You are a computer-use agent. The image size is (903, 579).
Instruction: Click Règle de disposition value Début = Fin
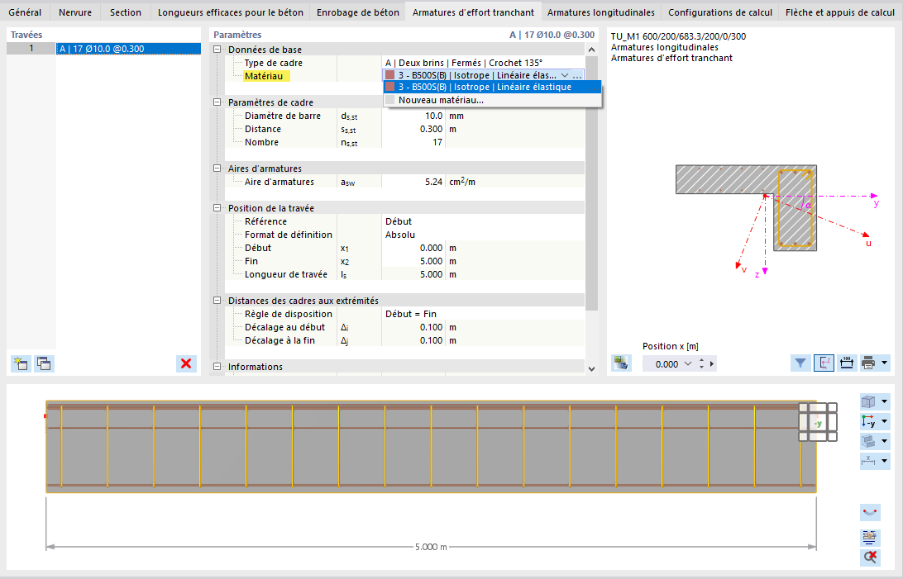tap(483, 314)
